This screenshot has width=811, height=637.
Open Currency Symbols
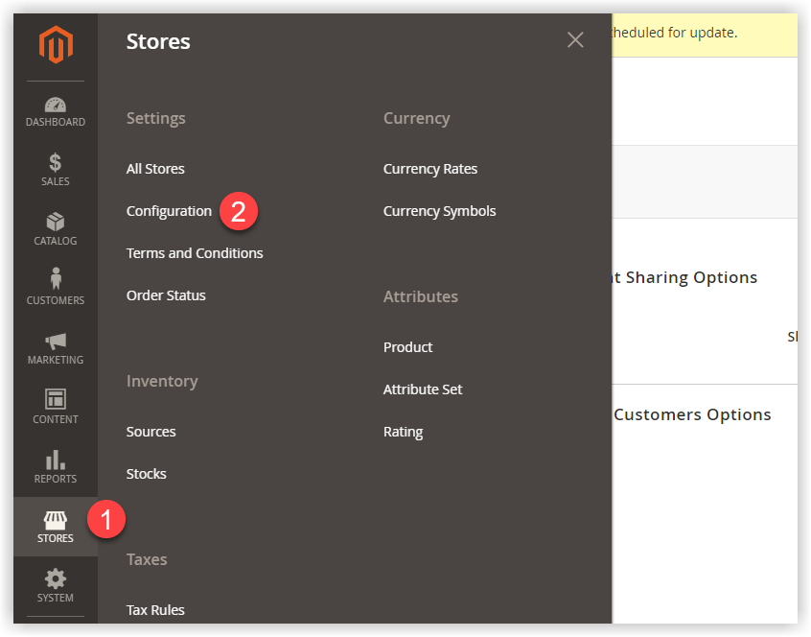[440, 211]
